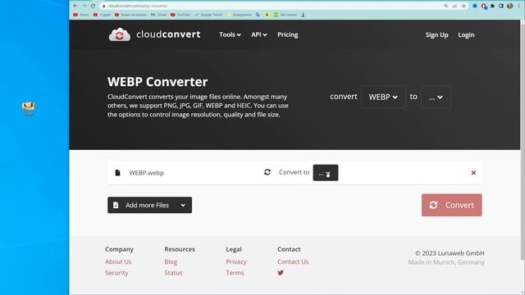Screen dimensions: 525x295
Task: Open the Gmail bookmark
Action: [158, 15]
